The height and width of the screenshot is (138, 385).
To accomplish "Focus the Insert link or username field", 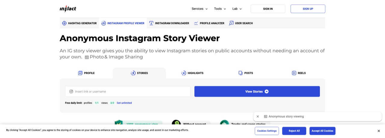I will pyautogui.click(x=128, y=91).
